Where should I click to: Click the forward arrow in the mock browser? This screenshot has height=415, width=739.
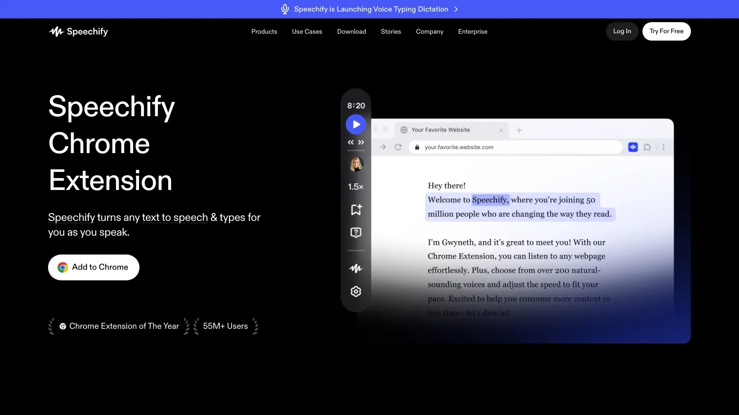[x=383, y=147]
